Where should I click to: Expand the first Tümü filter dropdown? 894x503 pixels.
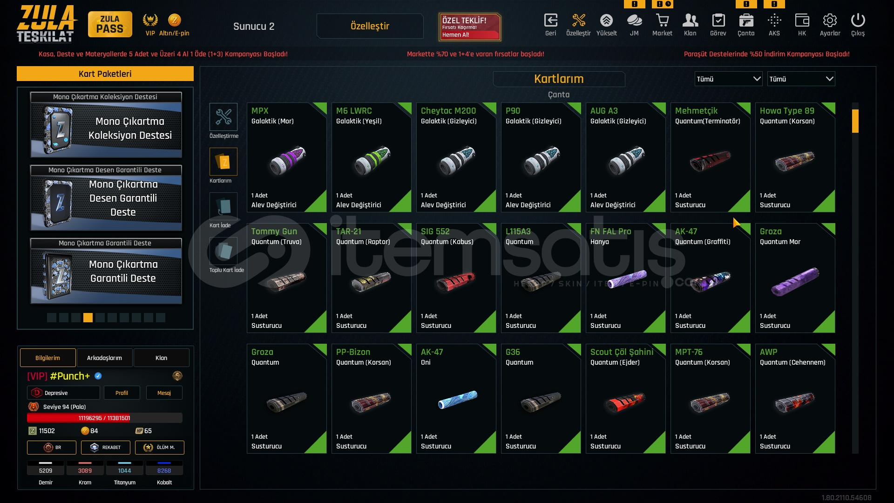728,79
